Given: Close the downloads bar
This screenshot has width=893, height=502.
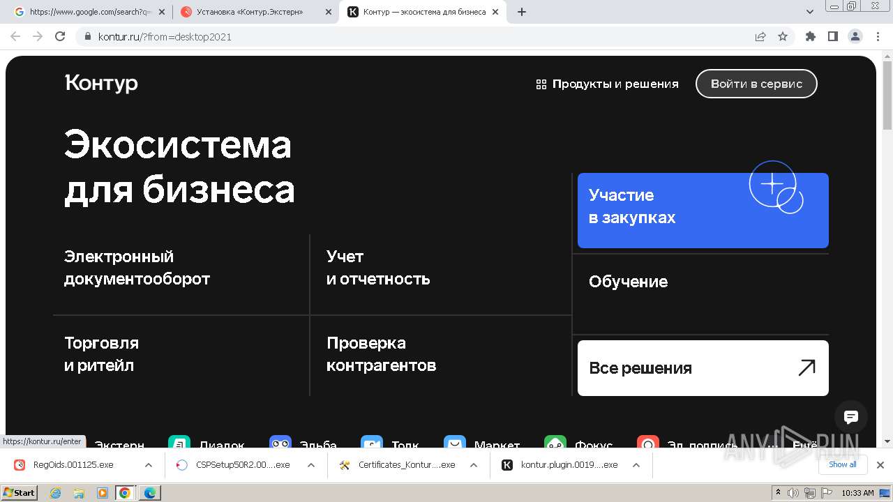Looking at the screenshot, I should (880, 465).
